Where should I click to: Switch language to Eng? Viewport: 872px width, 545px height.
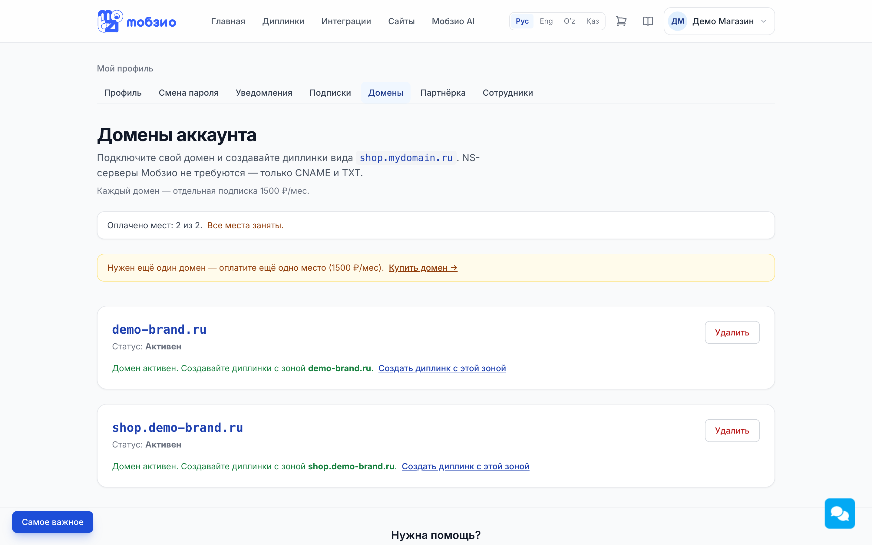pyautogui.click(x=546, y=21)
